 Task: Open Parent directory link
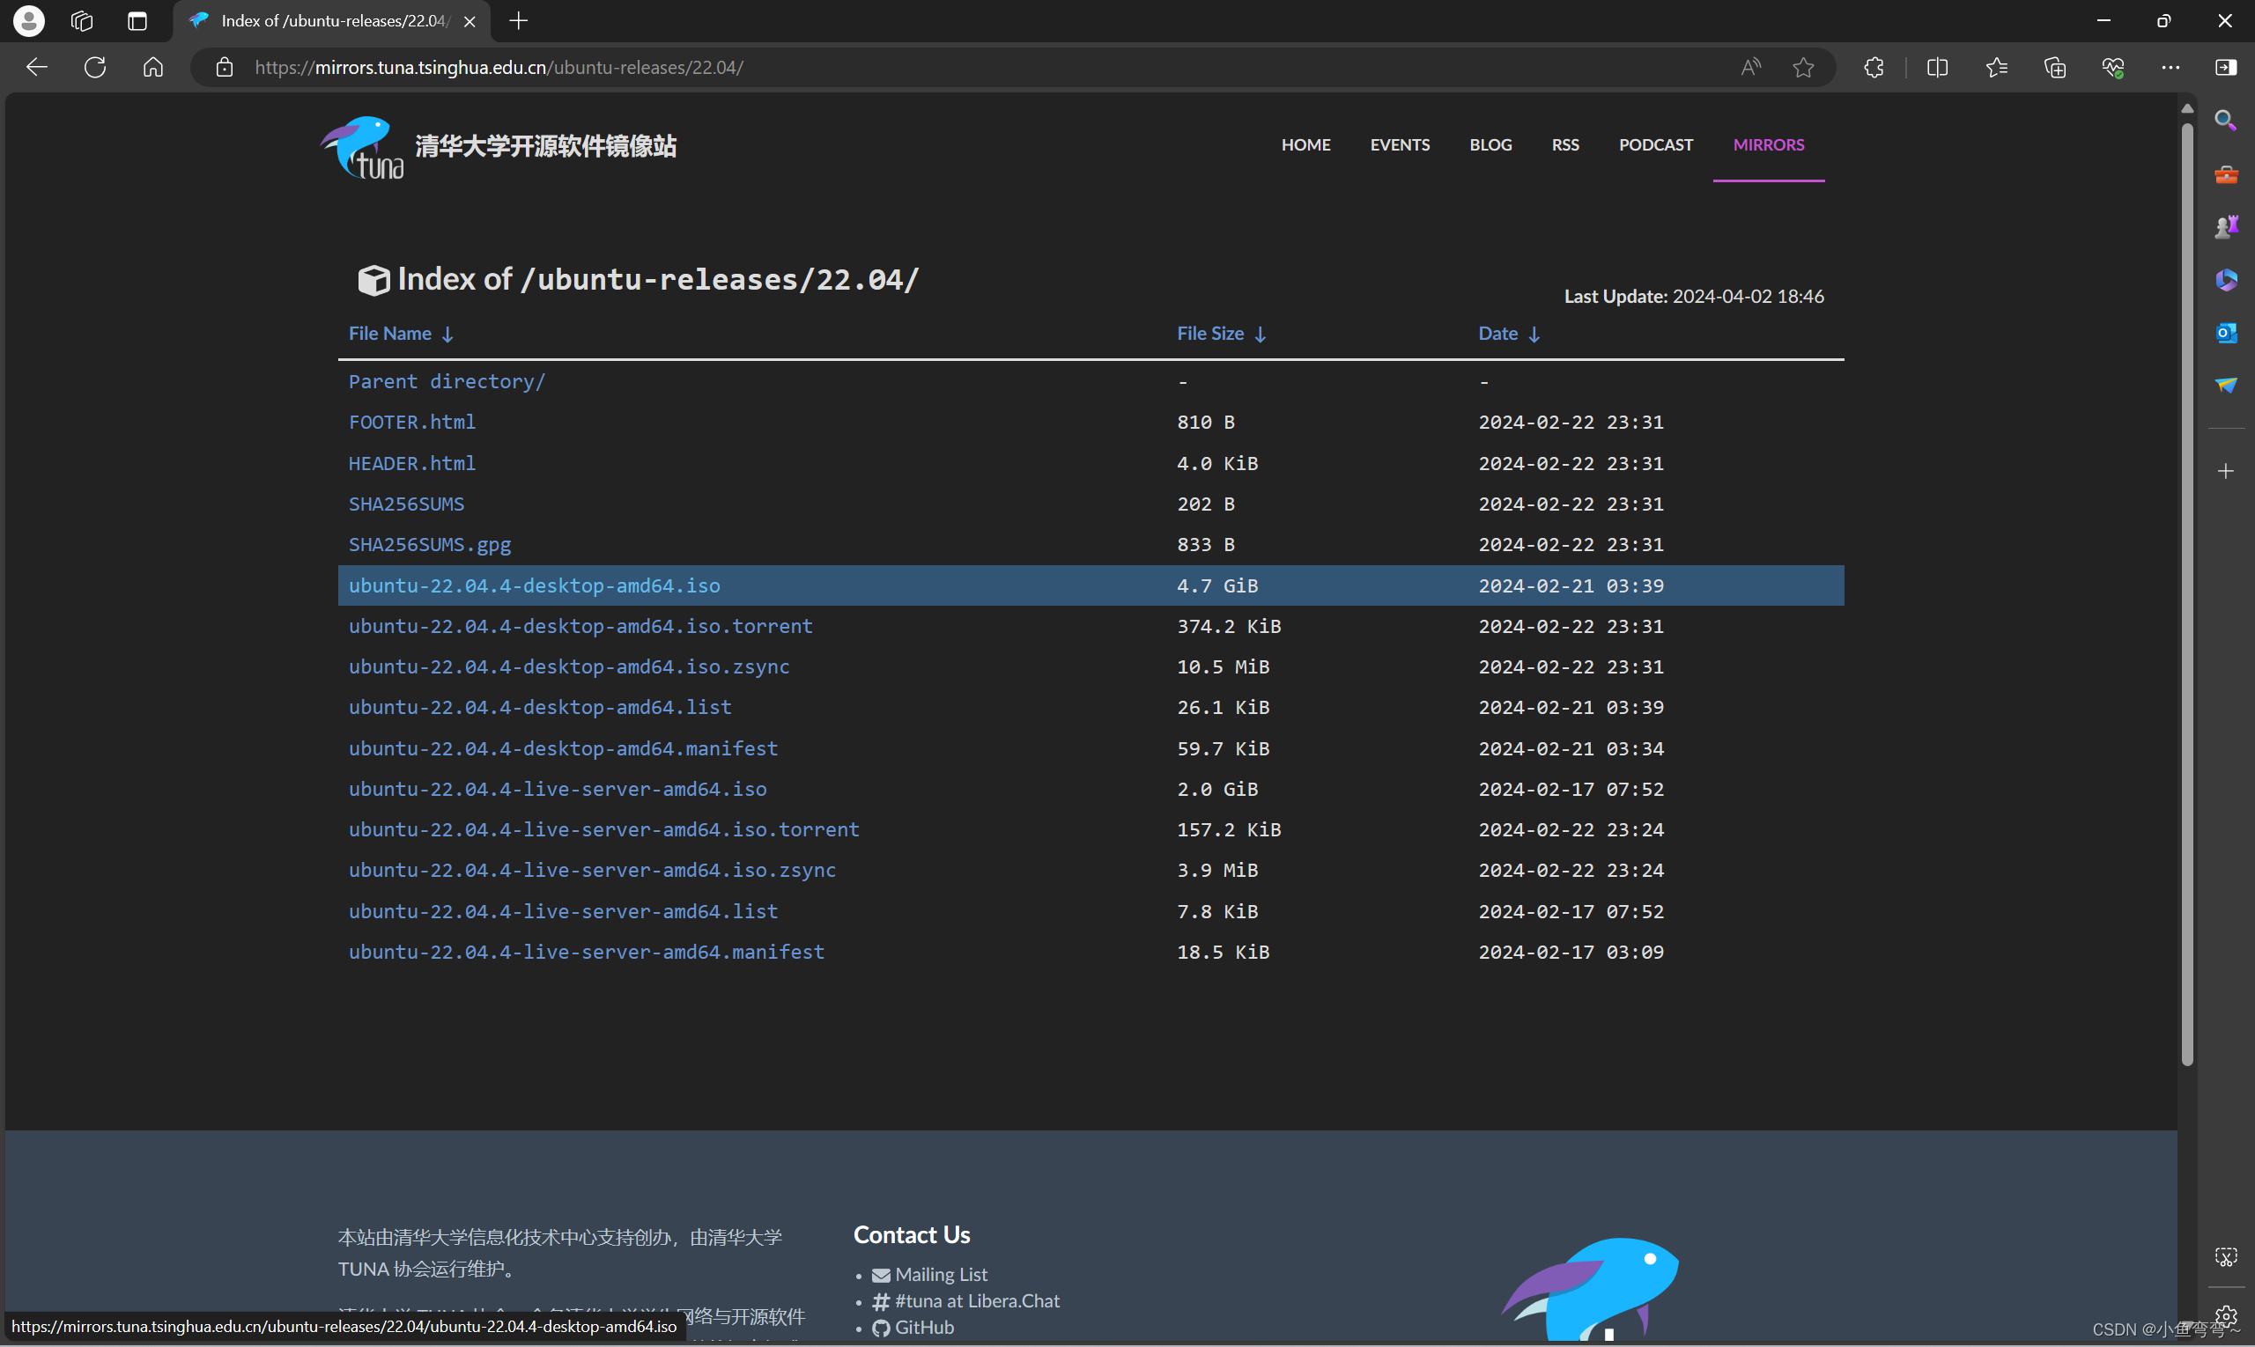(447, 381)
